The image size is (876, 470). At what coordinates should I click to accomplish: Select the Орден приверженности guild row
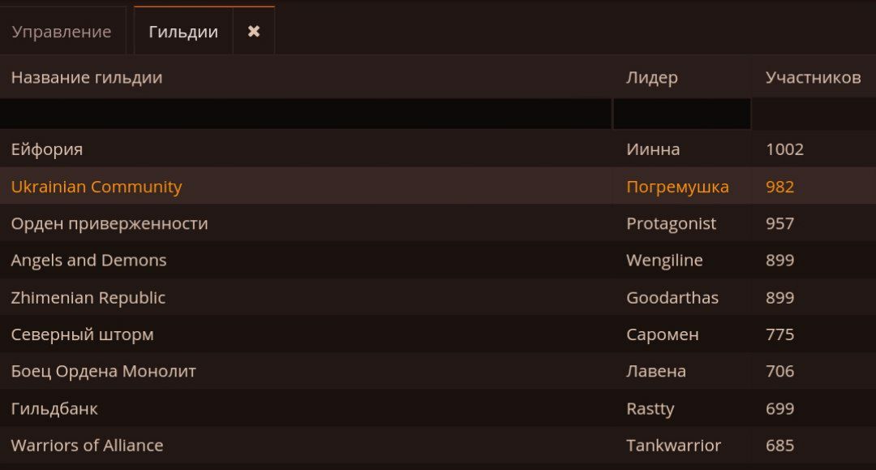coord(438,223)
